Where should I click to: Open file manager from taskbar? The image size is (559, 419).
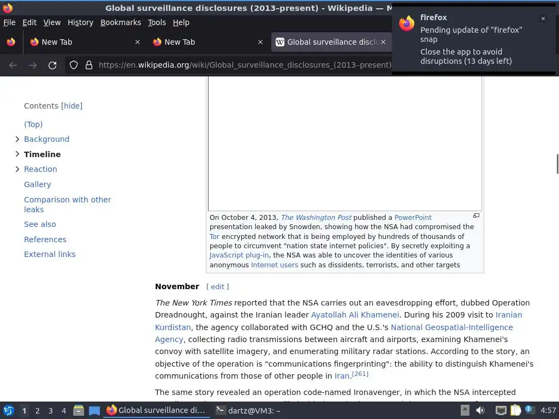pos(79,410)
